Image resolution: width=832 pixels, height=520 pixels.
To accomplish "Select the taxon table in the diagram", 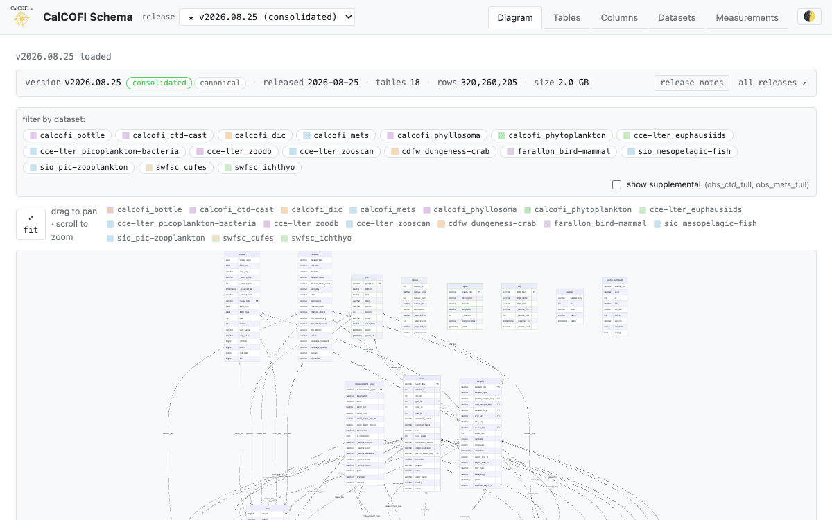I will (x=422, y=434).
